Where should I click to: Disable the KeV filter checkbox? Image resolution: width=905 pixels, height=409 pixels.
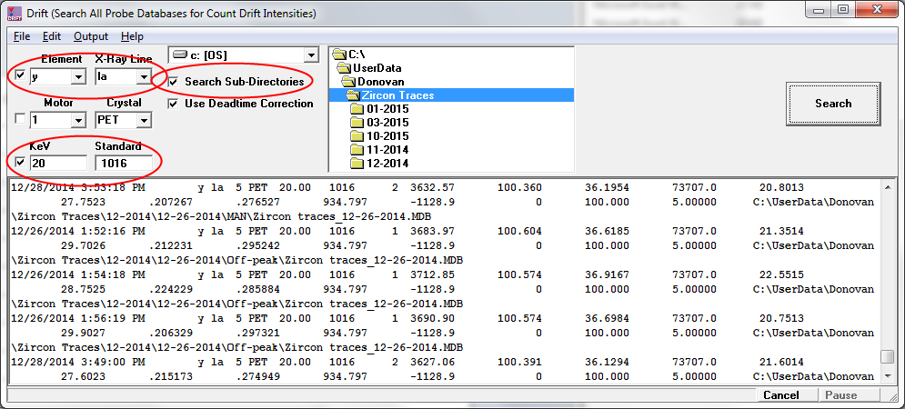[21, 163]
